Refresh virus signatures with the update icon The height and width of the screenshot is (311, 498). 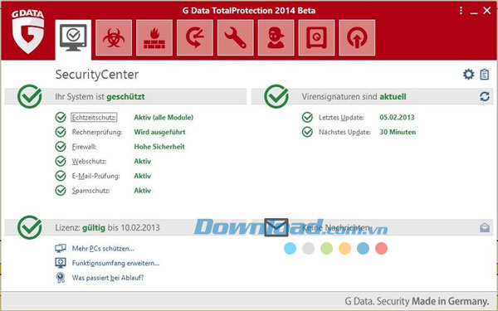(485, 96)
